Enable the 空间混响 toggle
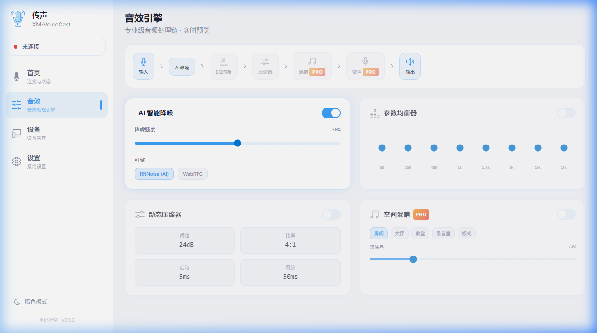The width and height of the screenshot is (597, 333). 566,214
